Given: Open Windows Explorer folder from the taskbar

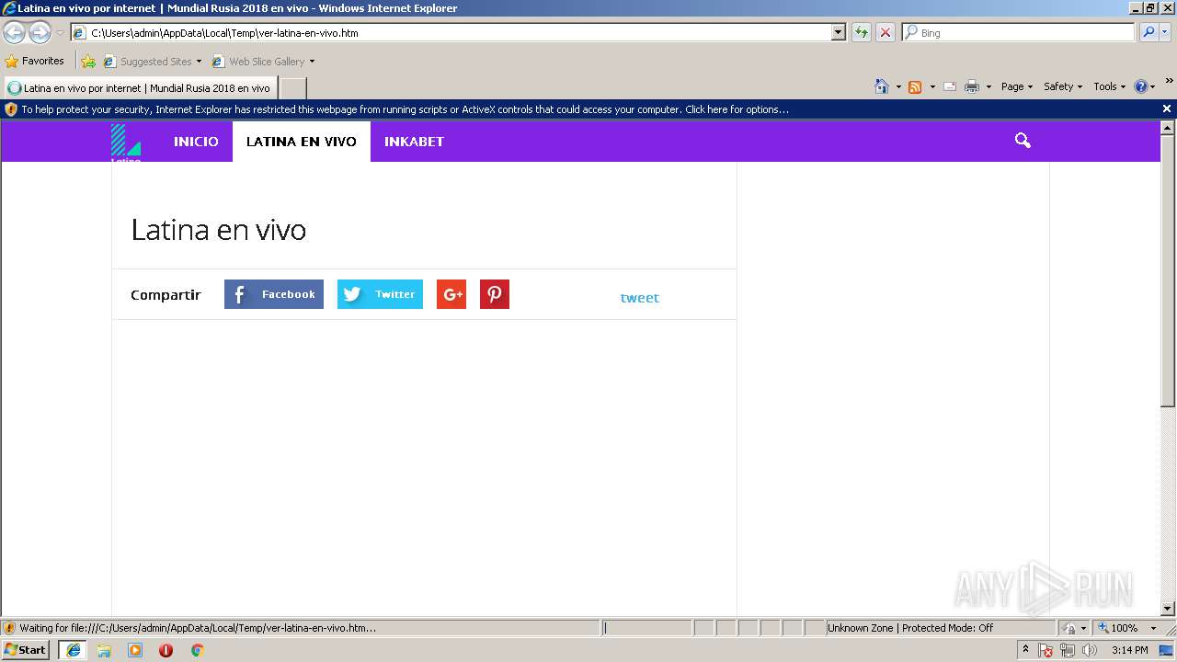Looking at the screenshot, I should click(x=104, y=650).
